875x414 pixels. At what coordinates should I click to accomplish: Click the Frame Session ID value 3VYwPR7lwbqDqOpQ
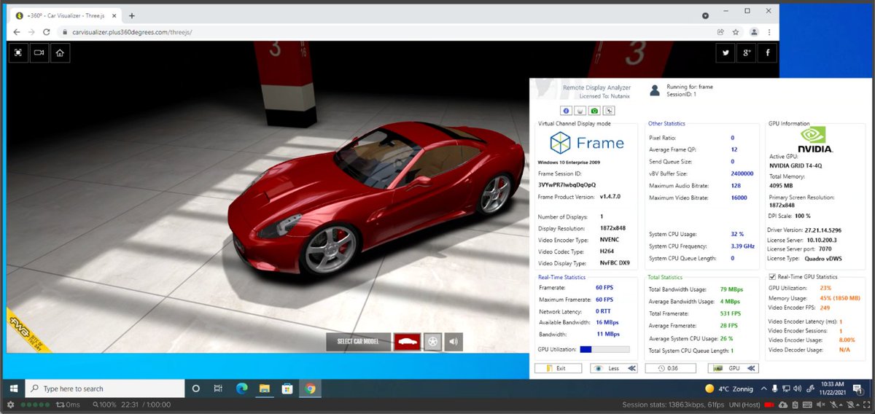(567, 184)
